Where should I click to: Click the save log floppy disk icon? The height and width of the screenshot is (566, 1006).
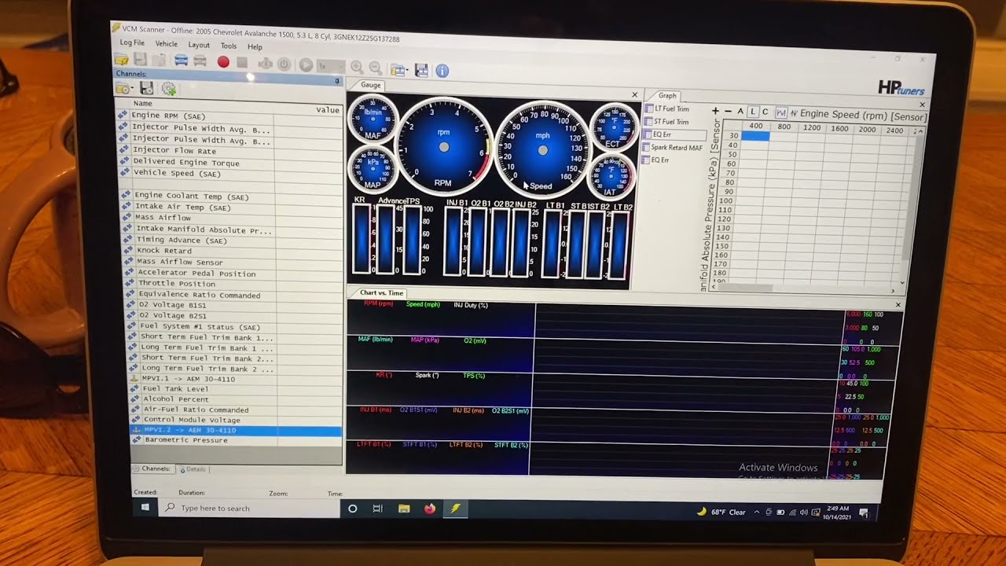pos(140,60)
